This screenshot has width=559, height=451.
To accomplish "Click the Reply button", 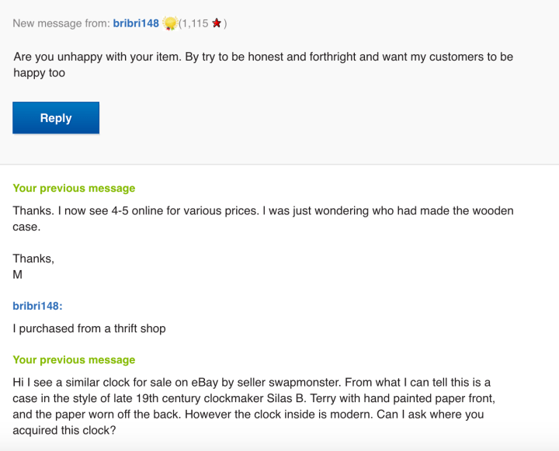I will click(56, 118).
